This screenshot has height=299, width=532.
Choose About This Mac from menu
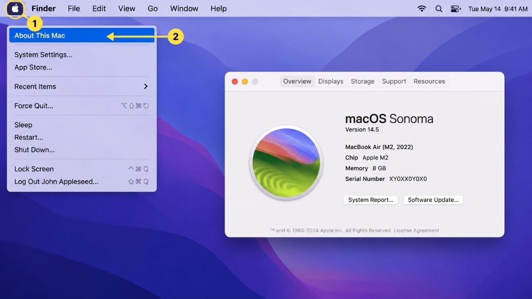tap(82, 35)
